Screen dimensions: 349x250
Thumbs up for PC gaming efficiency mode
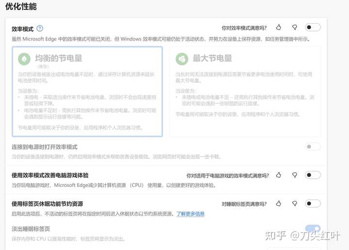(x=278, y=175)
